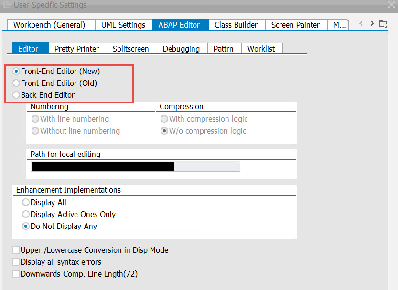Screen dimensions: 398x290
Task: Open the truncated M... tab
Action: [x=339, y=25]
